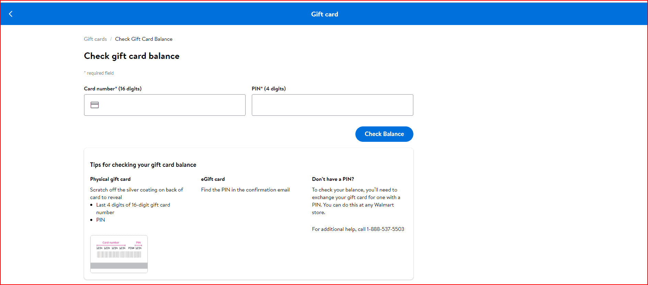The image size is (648, 285).
Task: Open the Gift cards breadcrumb link
Action: click(95, 39)
